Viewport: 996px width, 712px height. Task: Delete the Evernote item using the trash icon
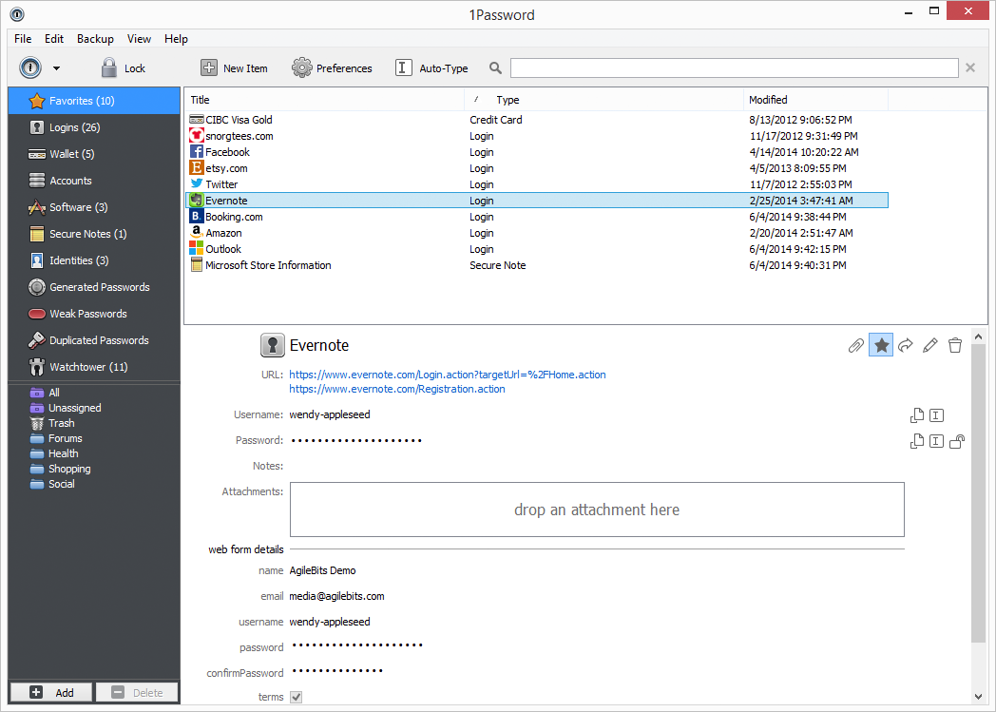[954, 345]
